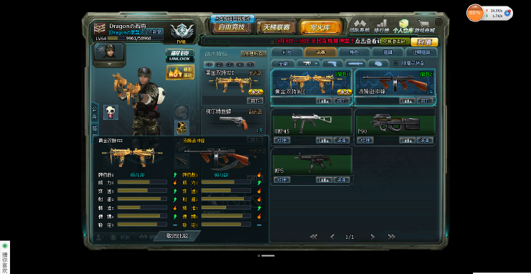This screenshot has width=531, height=274.
Task: Switch to the 天梯联赛 tab
Action: pos(276,27)
